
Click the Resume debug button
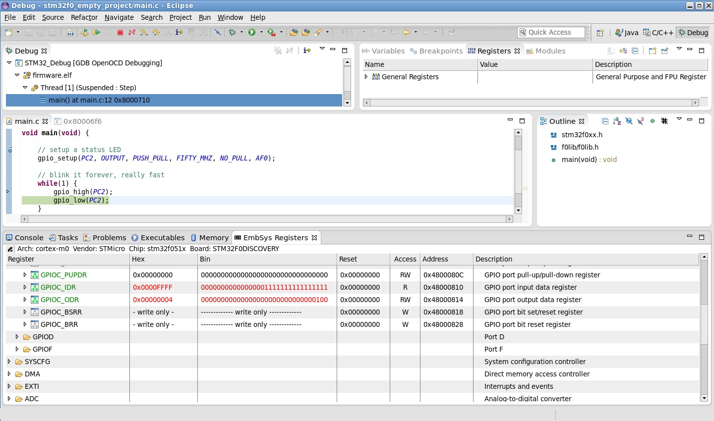[x=96, y=32]
